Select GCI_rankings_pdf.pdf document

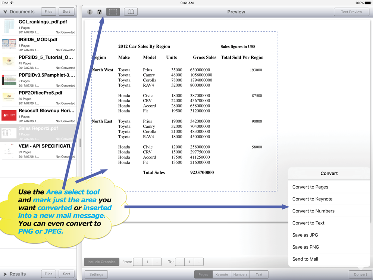pos(38,27)
